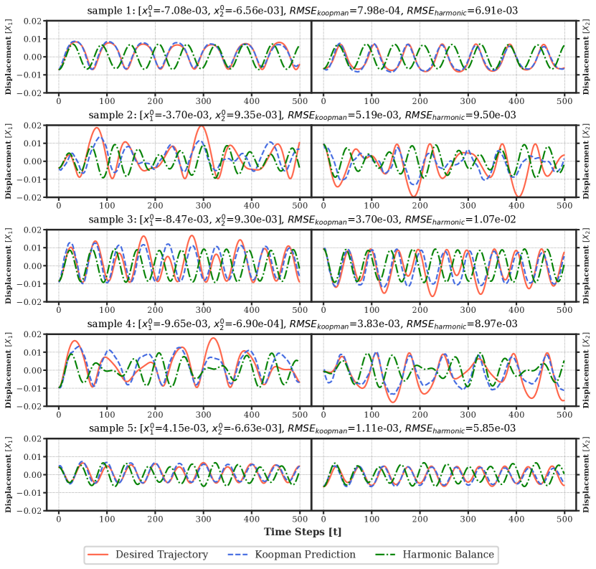Click the top-right subplot plot area
This screenshot has width=596, height=569.
pyautogui.click(x=443, y=57)
